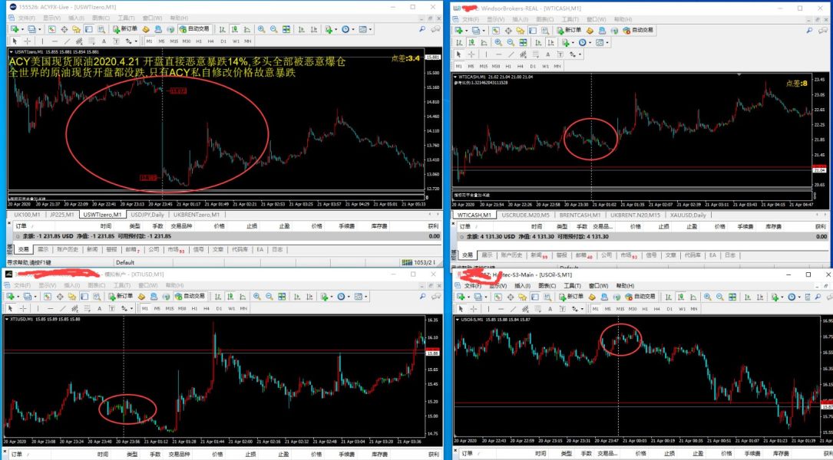The image size is (833, 460).
Task: Select text label tool in ACYFX-Live window
Action: (117, 41)
